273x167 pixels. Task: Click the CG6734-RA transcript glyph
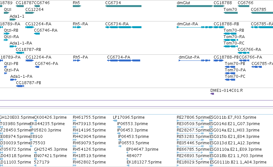click(x=123, y=27)
